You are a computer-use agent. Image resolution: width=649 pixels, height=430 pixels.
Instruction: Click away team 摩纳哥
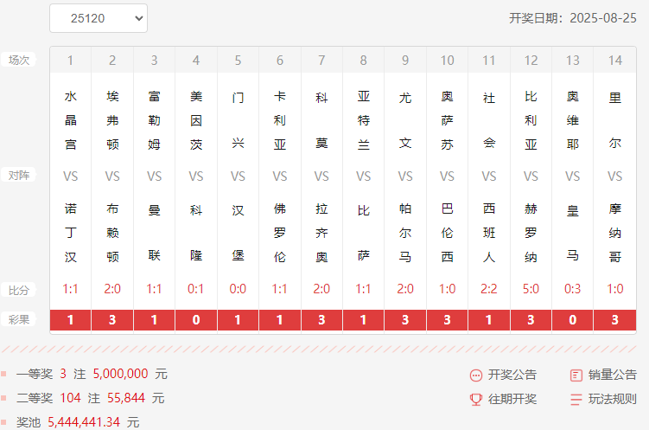click(615, 233)
